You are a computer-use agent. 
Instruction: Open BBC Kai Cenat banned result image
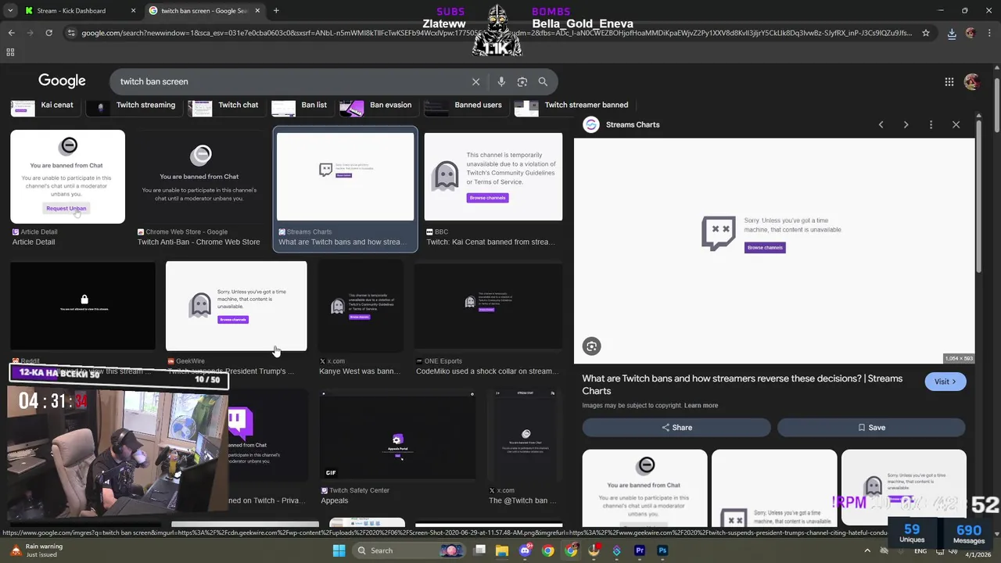tap(493, 177)
